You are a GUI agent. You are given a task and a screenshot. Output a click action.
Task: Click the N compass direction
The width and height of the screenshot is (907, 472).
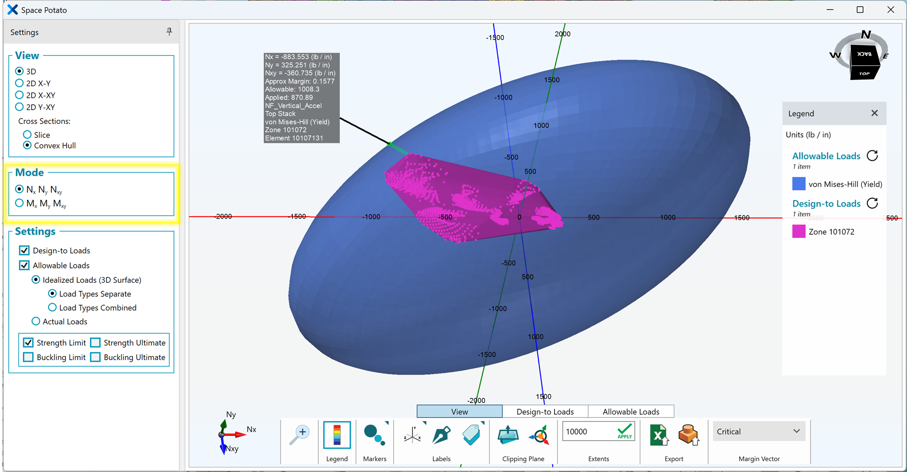[866, 35]
